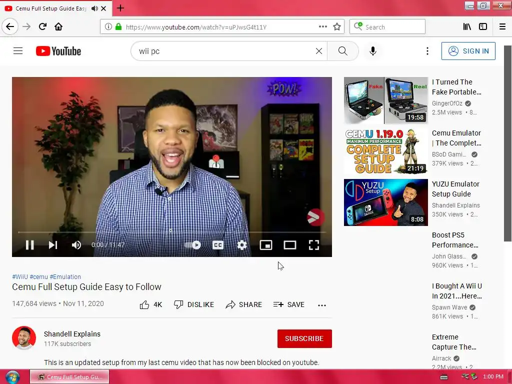
Task: Open YouTube settings three-dot menu
Action: tap(427, 51)
